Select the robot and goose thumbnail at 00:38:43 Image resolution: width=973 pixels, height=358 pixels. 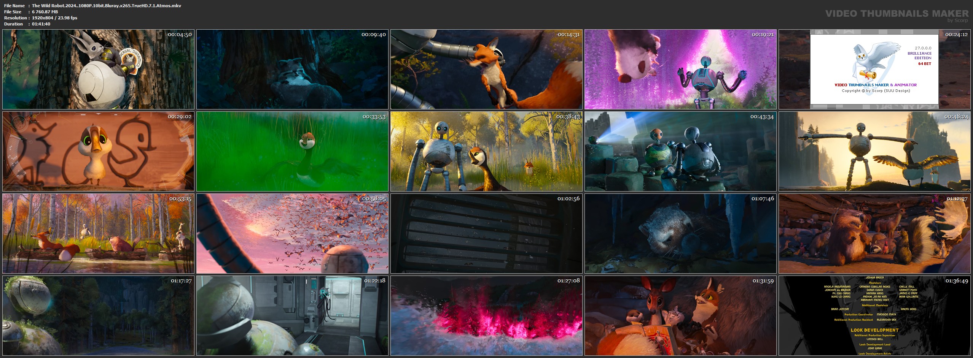click(x=486, y=151)
